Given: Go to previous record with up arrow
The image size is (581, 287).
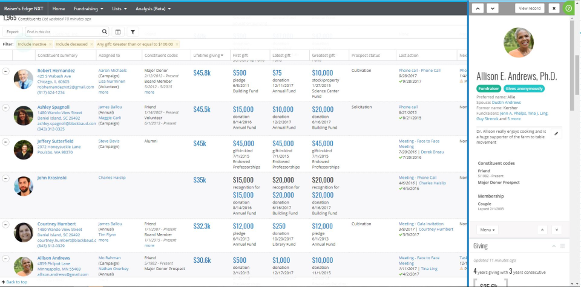Looking at the screenshot, I should tap(478, 8).
